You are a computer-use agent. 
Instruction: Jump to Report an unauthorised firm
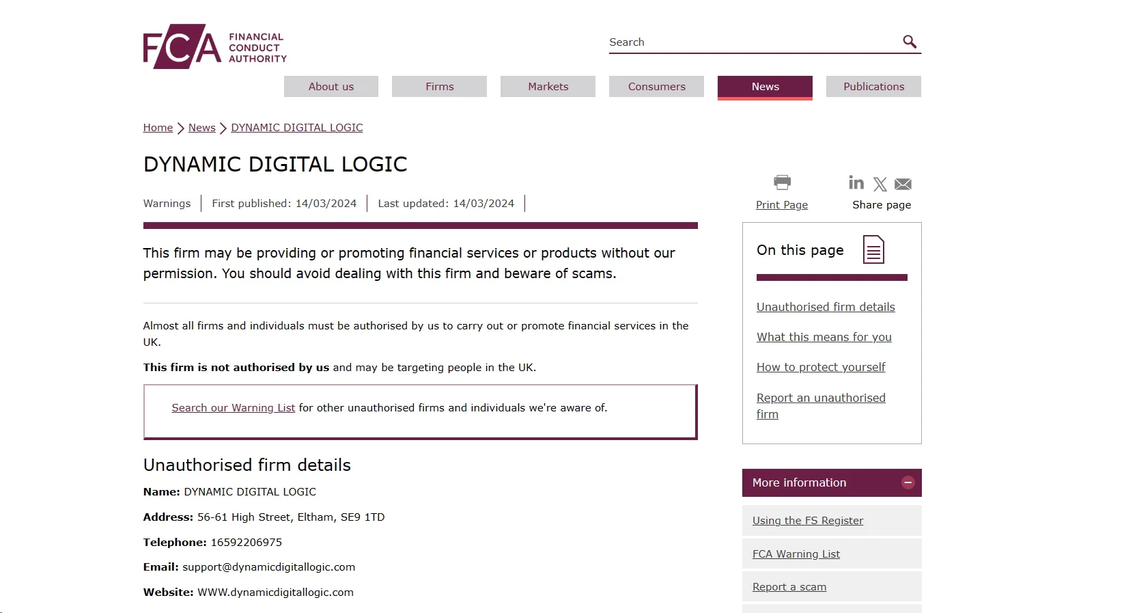point(821,406)
